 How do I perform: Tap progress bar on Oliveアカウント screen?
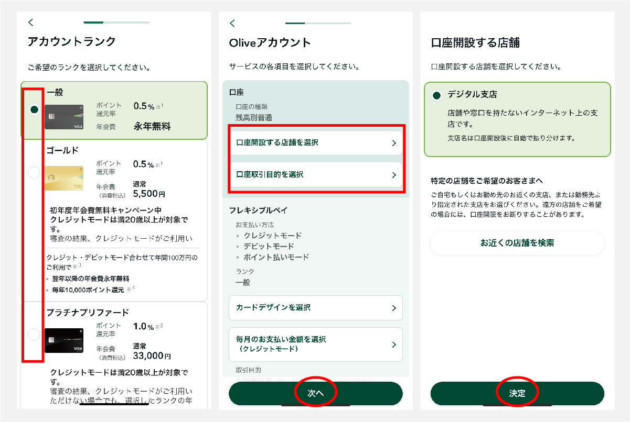pos(318,23)
